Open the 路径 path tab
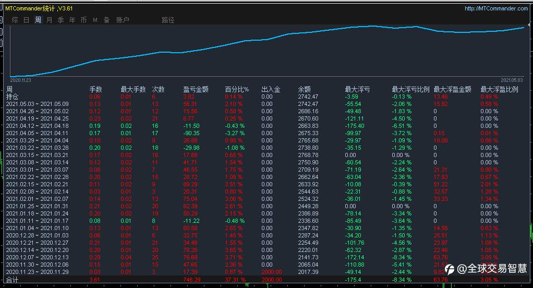Screen dimensions: 533x288 click(x=168, y=20)
